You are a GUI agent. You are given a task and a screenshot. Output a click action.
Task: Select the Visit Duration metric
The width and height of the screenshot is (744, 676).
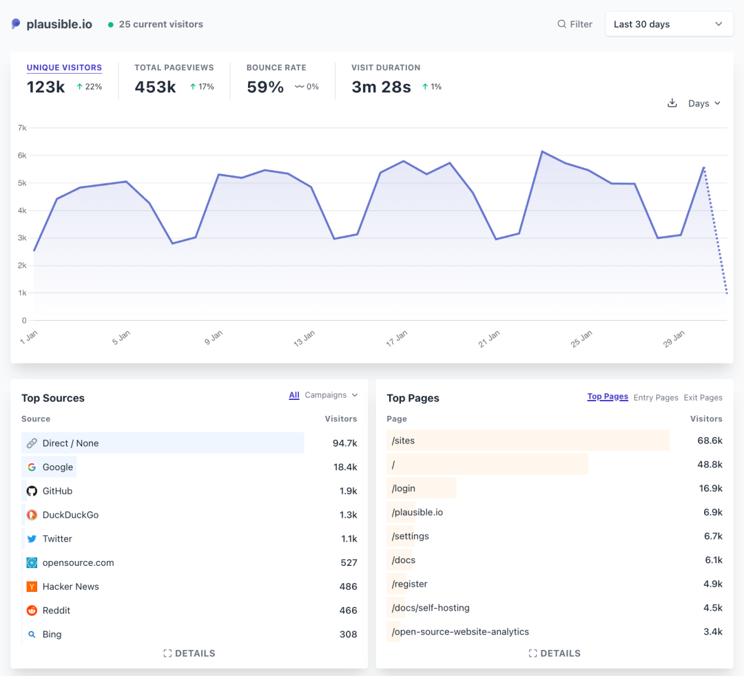386,67
